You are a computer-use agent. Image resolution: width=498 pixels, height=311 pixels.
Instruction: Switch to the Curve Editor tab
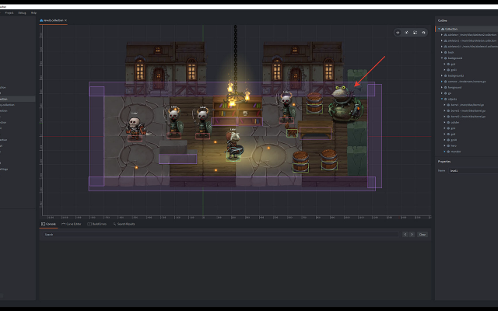coord(72,224)
